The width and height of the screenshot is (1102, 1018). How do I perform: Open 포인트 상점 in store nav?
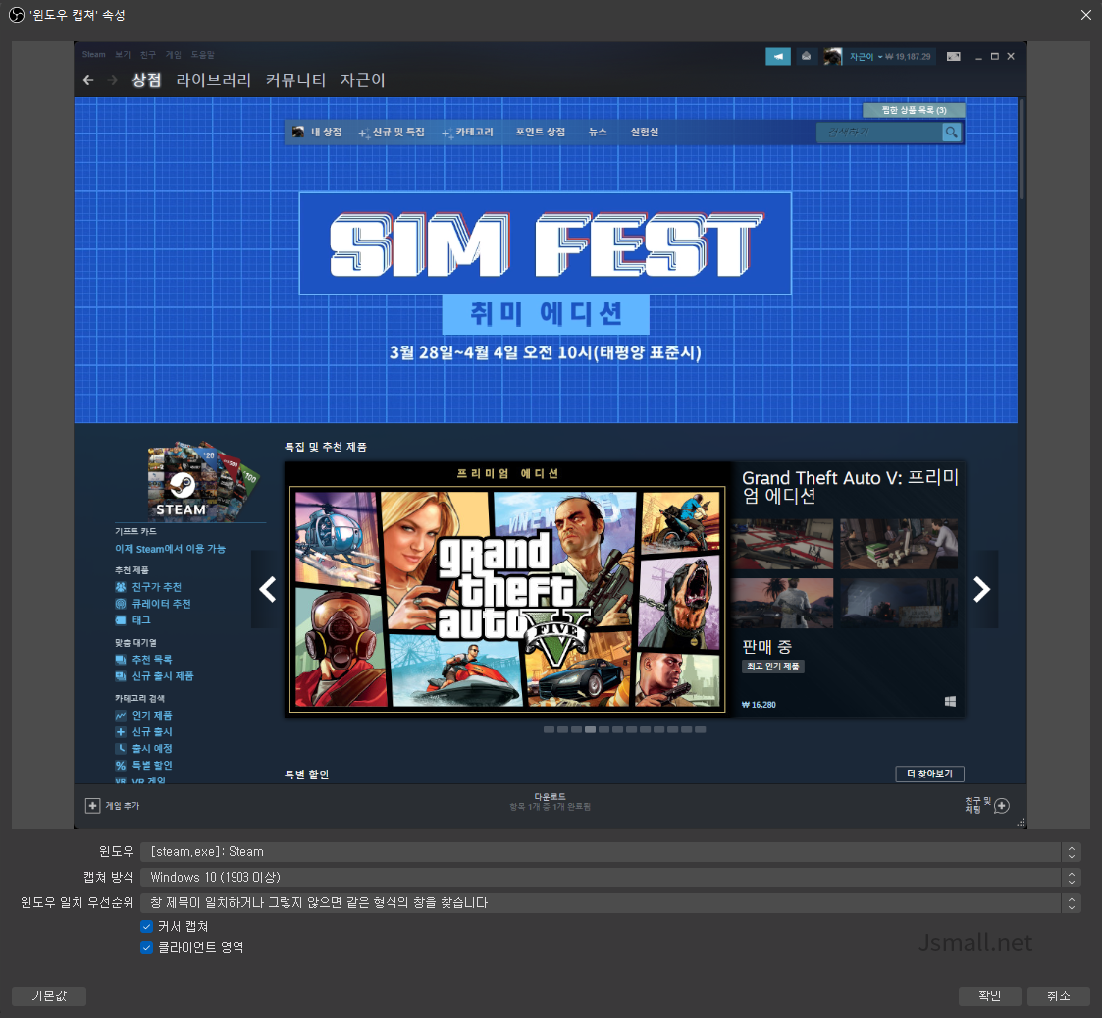coord(541,133)
